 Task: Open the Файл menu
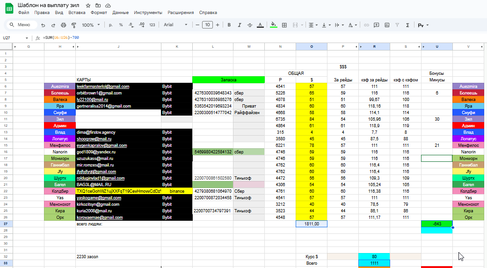click(x=23, y=13)
